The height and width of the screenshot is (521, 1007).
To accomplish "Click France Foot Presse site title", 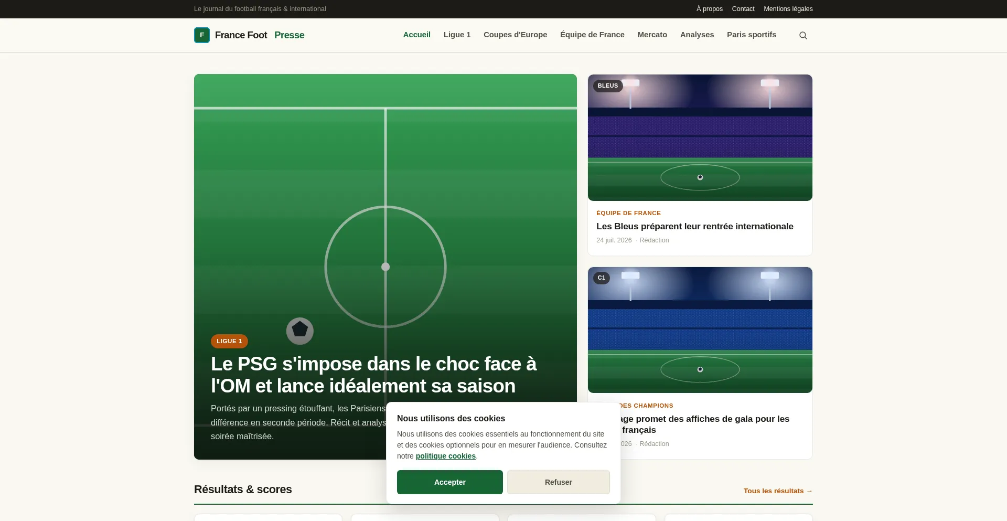I will [x=260, y=35].
